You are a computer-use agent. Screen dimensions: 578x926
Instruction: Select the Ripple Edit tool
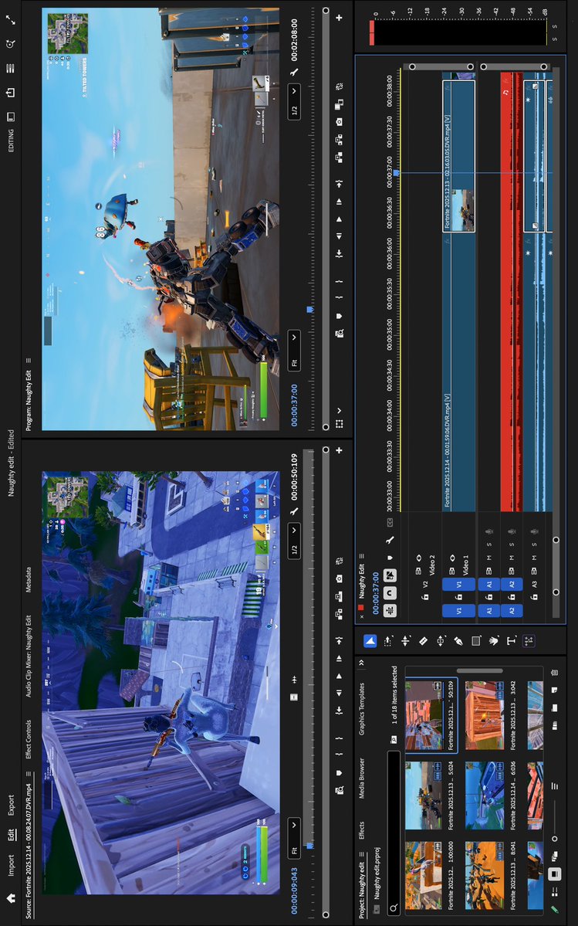[406, 641]
